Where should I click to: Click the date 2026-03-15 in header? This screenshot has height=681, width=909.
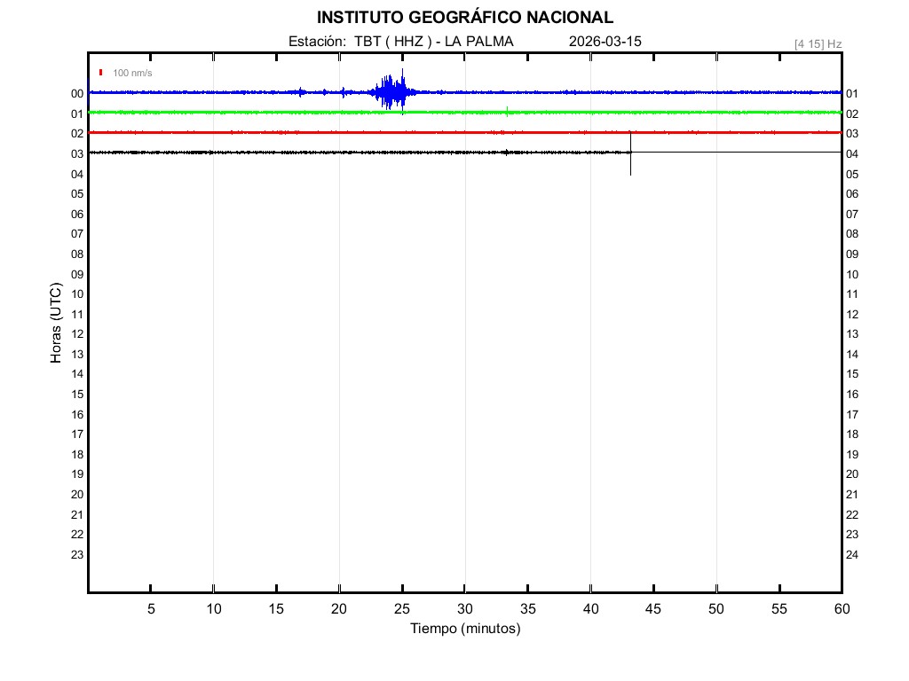pos(605,42)
